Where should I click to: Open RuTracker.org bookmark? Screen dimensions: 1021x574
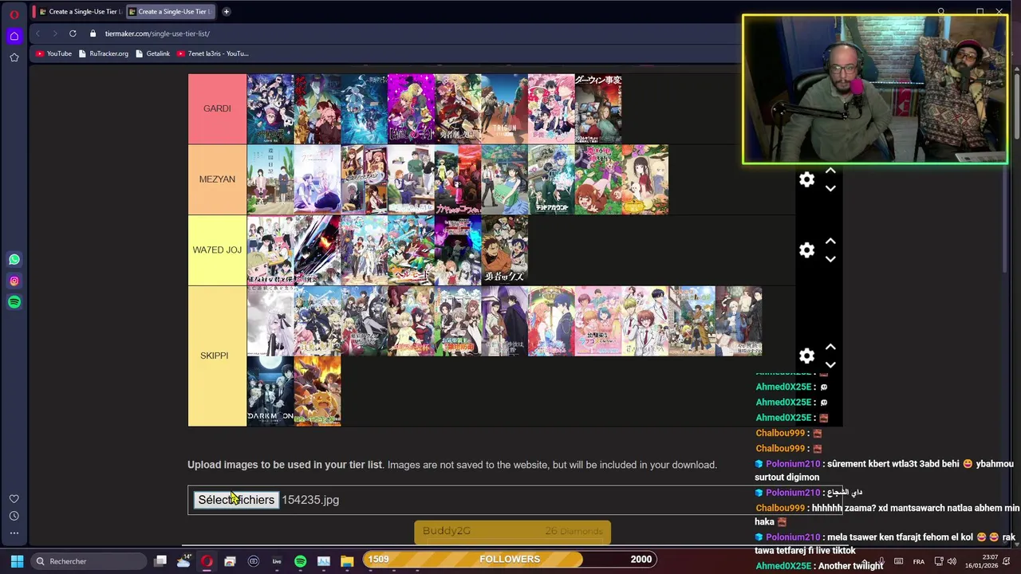104,53
